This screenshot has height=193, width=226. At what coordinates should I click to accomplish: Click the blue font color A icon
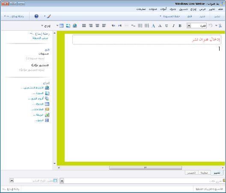(153, 26)
